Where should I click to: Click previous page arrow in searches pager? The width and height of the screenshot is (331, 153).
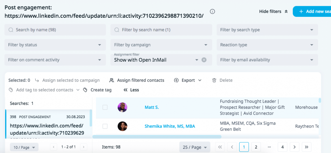(x=54, y=147)
